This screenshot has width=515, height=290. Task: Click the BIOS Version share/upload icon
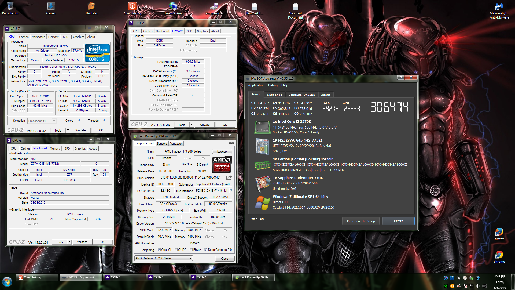coord(229,177)
